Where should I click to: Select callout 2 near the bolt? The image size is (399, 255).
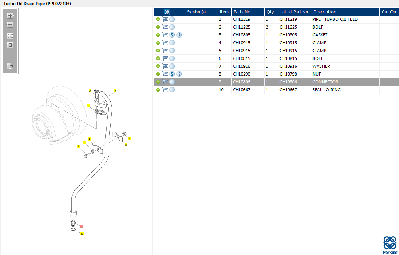pos(90,91)
